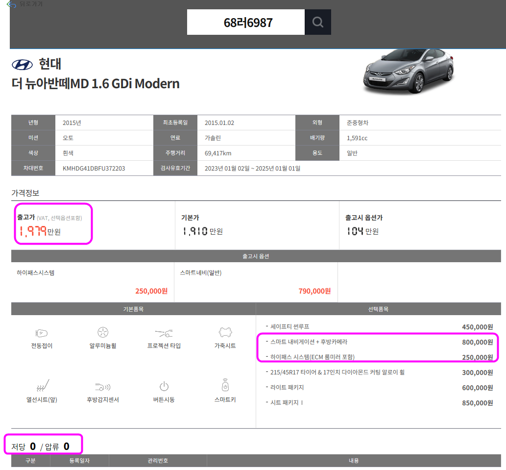This screenshot has height=470, width=506.
Task: Click the 가죽시트 leather icon
Action: tap(225, 332)
